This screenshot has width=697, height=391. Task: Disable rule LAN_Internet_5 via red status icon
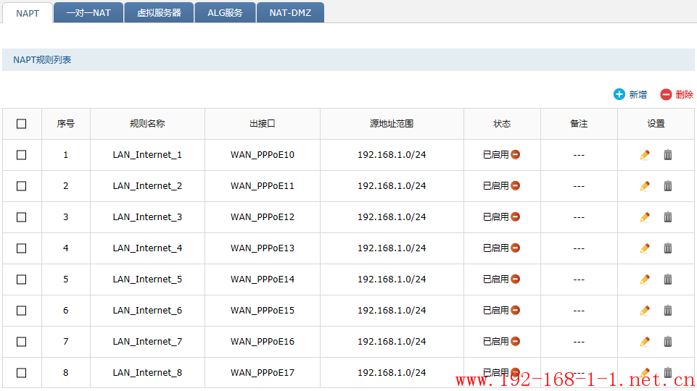click(x=515, y=279)
